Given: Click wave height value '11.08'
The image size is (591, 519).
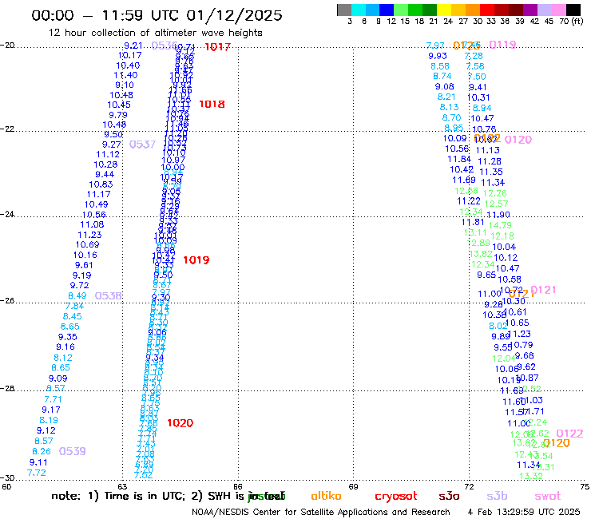Looking at the screenshot, I should point(92,224).
